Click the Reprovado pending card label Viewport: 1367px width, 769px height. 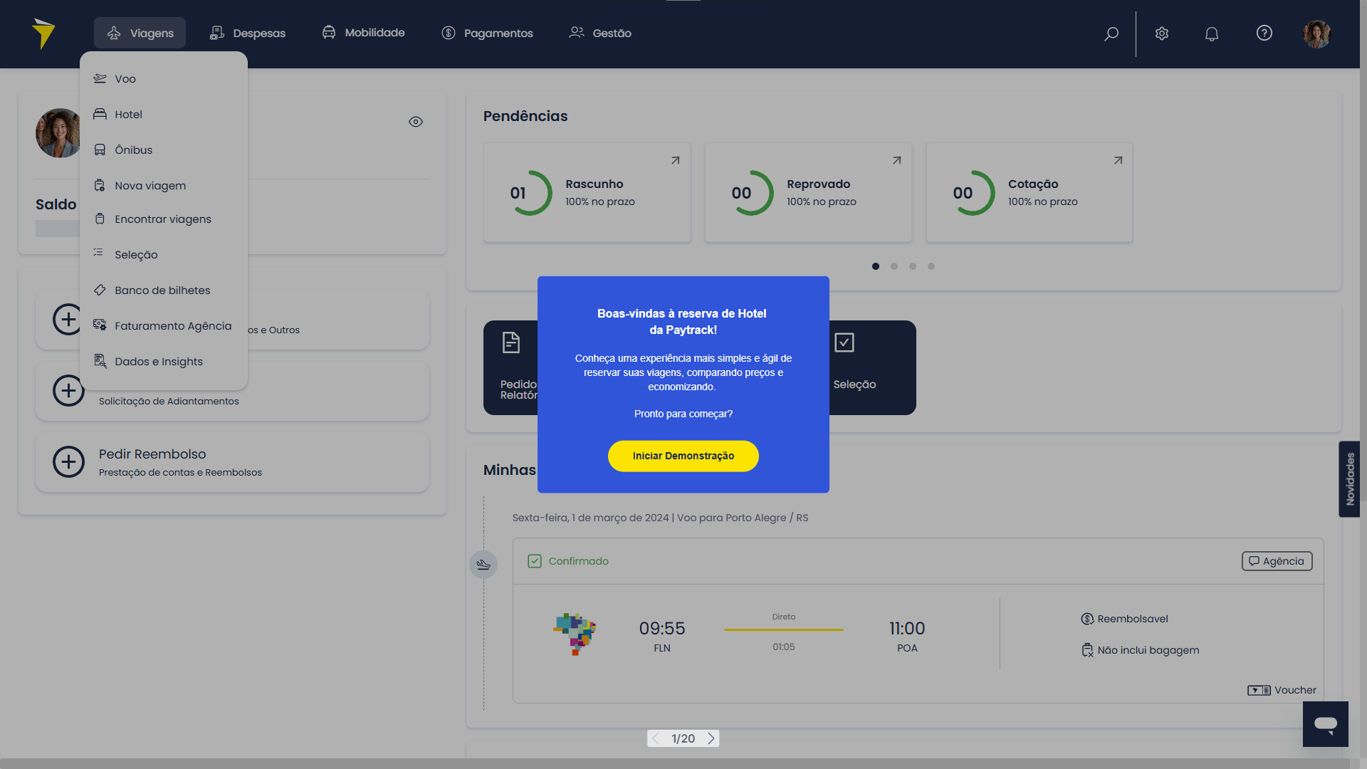tap(819, 184)
